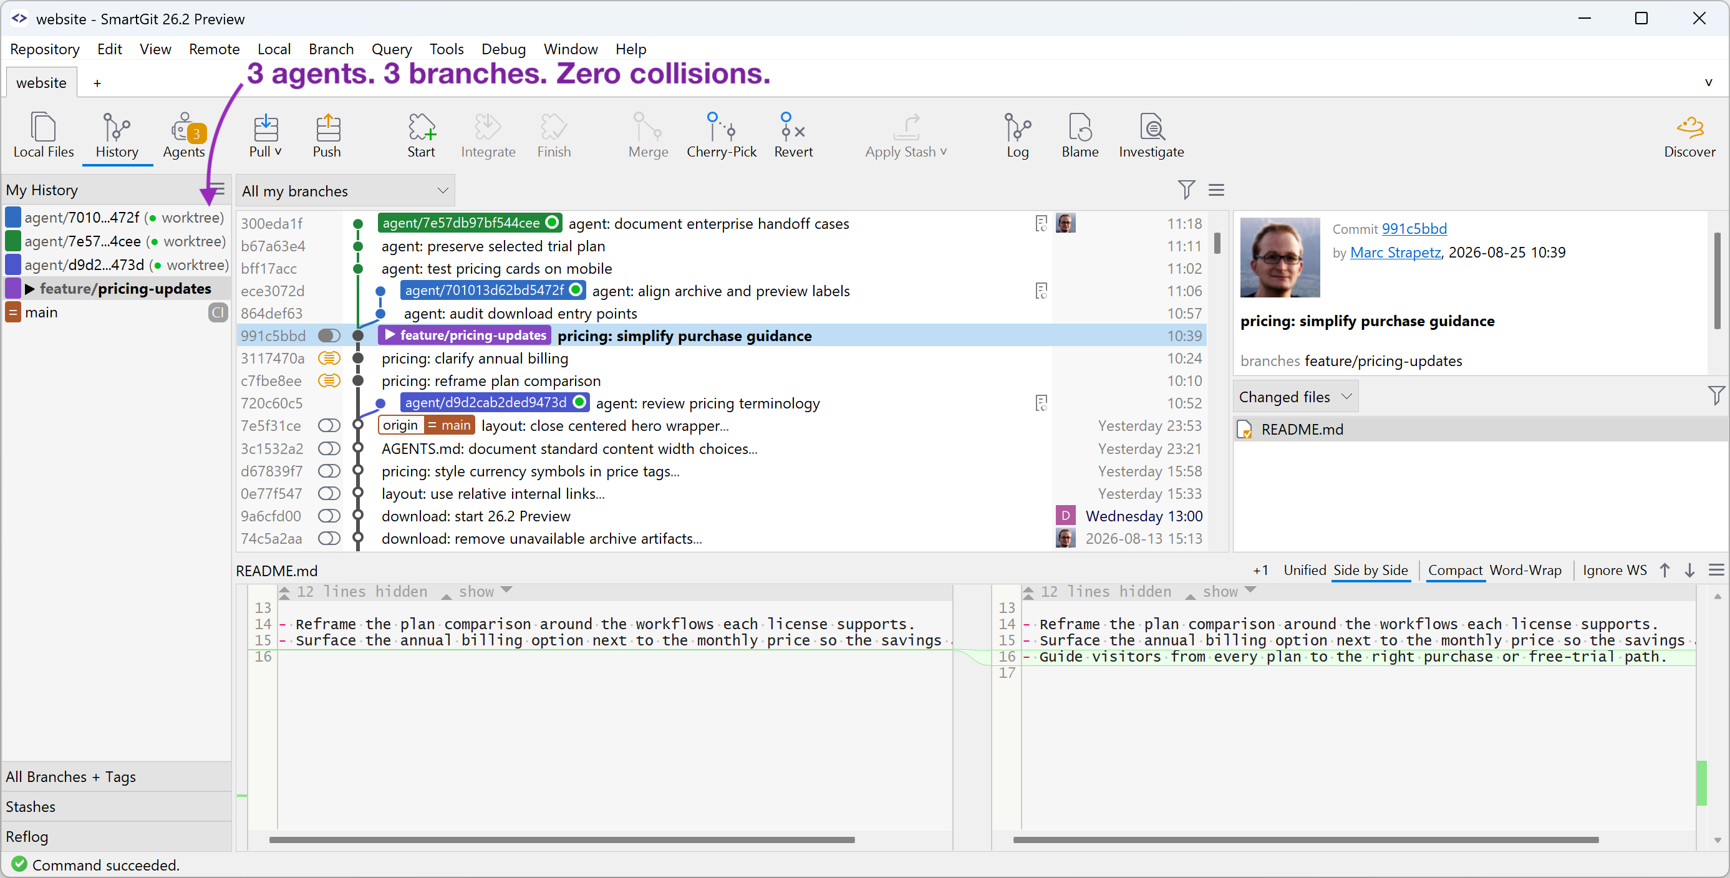The image size is (1730, 878).
Task: Click the Marc Strapetz author link
Action: 1396,253
